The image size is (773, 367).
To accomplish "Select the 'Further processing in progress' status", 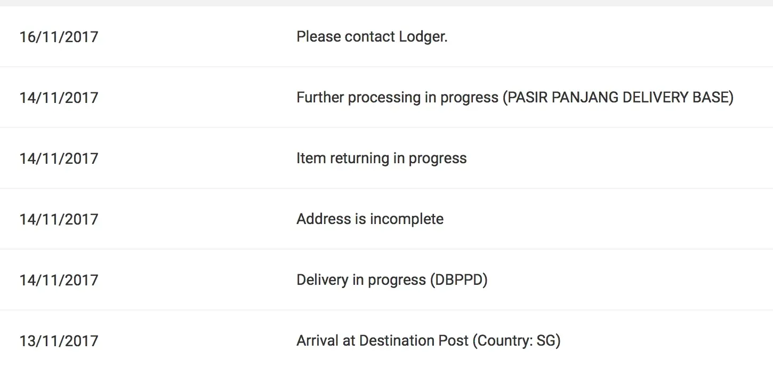I will pyautogui.click(x=397, y=98).
